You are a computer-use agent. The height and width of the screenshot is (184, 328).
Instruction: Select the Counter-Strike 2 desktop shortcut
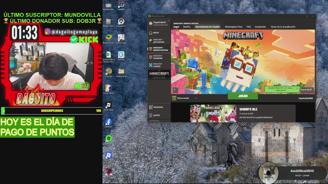109,89
